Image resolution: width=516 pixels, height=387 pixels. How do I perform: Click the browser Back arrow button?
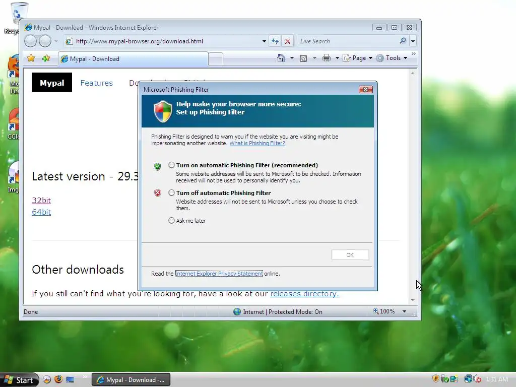[30, 41]
